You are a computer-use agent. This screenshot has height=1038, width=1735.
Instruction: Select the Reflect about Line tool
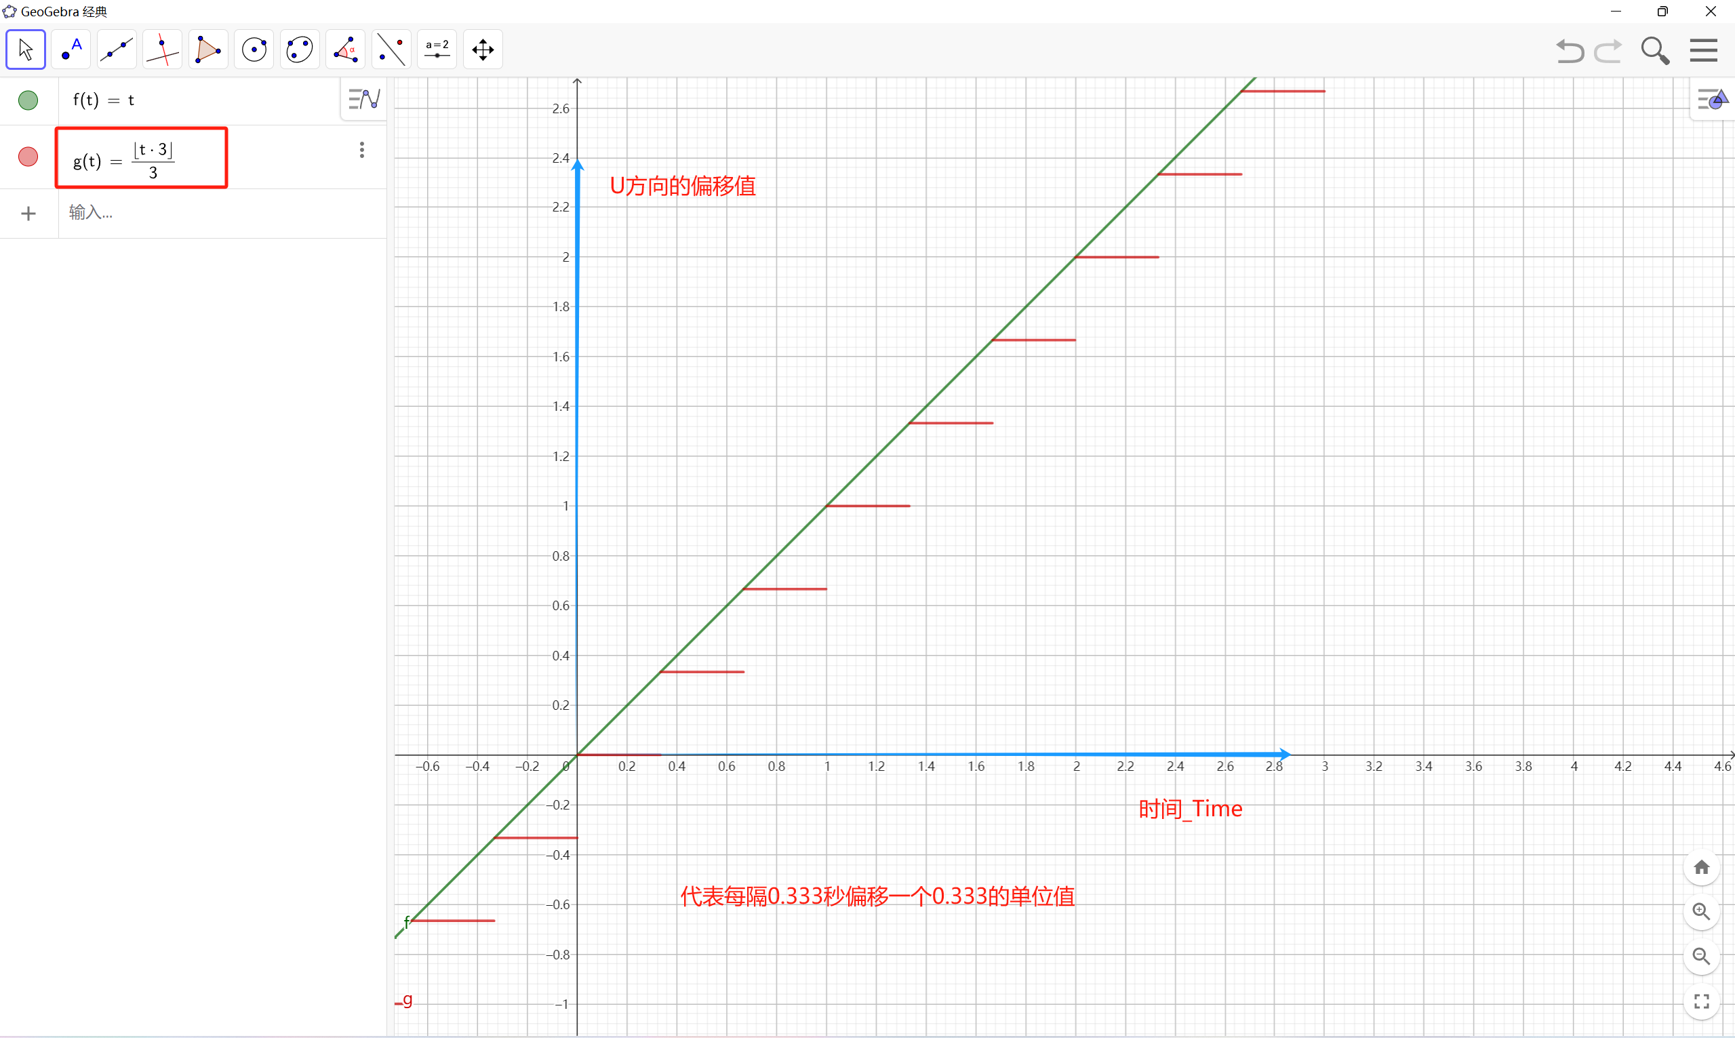click(x=391, y=49)
